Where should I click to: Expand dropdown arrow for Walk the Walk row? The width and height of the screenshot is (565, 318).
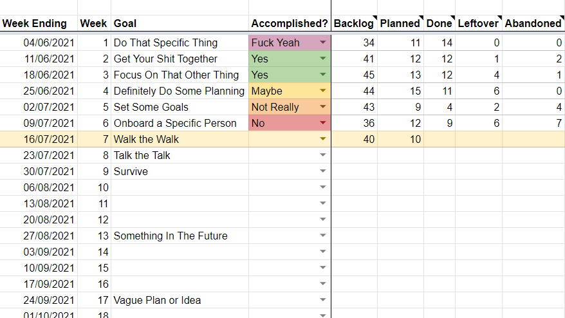click(x=323, y=139)
